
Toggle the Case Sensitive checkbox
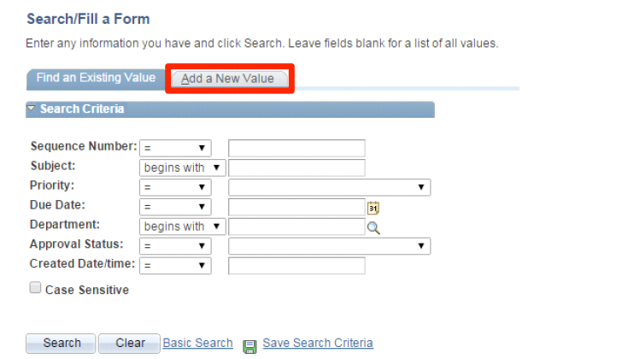35,288
